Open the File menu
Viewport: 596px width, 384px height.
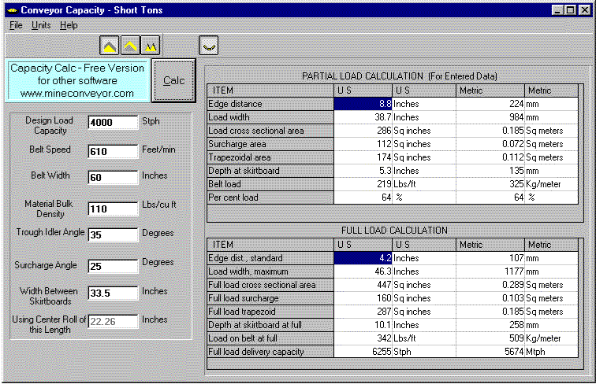(x=16, y=25)
